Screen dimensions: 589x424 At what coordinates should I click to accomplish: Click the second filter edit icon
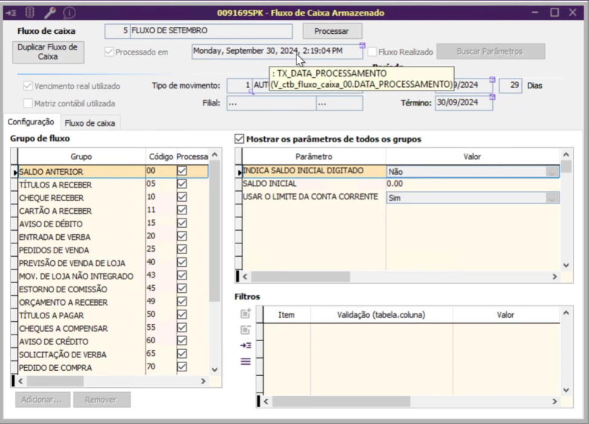point(246,330)
